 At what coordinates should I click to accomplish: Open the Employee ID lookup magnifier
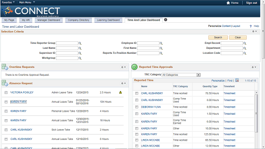click(x=161, y=43)
